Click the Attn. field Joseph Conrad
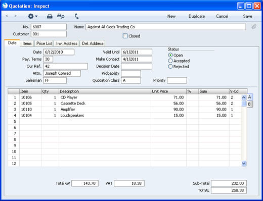The image size is (263, 201). pos(62,73)
